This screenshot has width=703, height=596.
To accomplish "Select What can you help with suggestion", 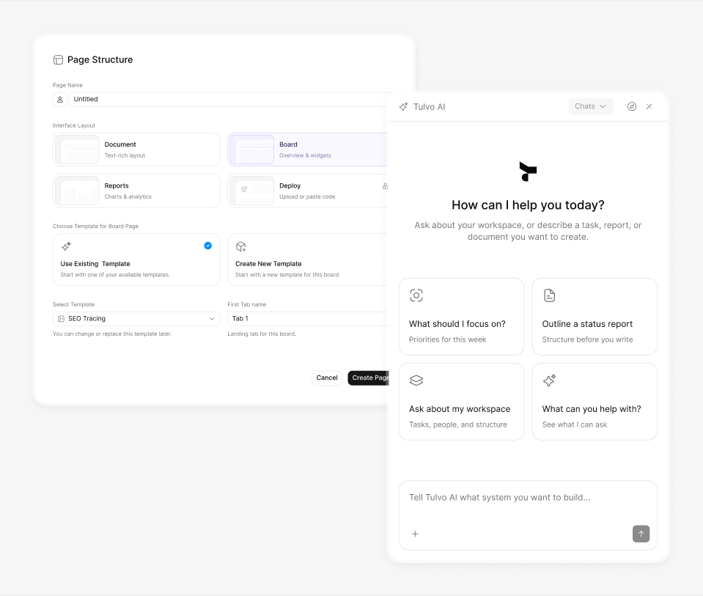I will 595,402.
